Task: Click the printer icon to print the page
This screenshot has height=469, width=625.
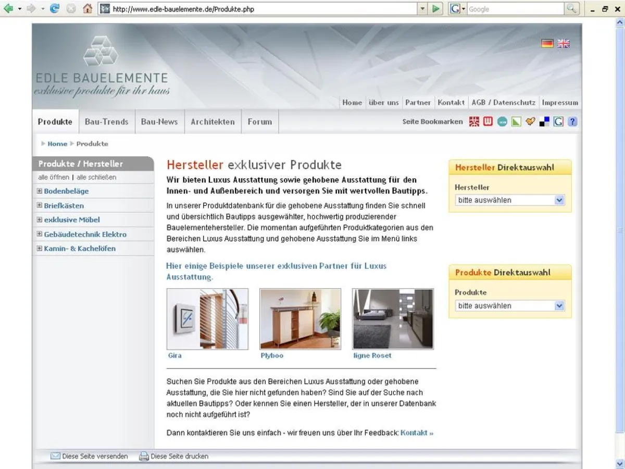Action: click(144, 456)
